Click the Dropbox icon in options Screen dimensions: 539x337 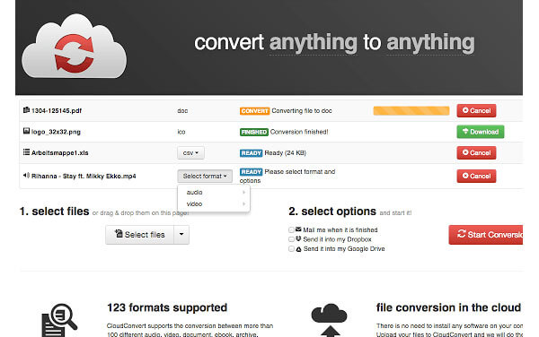point(298,238)
